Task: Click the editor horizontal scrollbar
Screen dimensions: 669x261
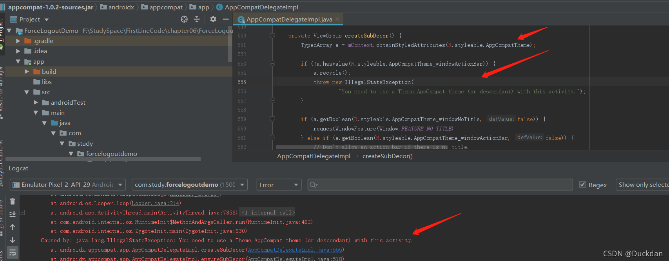Action: point(362,147)
